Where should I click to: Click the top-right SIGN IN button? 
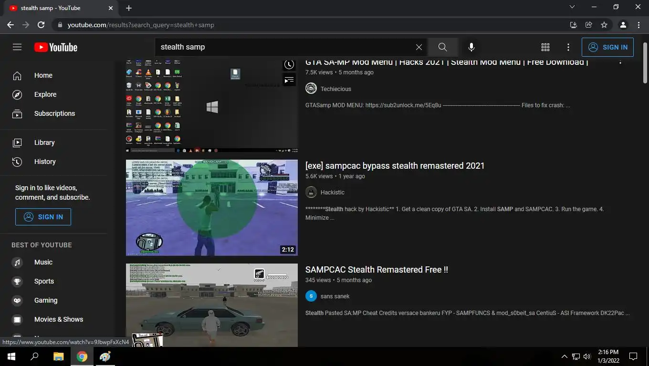point(607,47)
